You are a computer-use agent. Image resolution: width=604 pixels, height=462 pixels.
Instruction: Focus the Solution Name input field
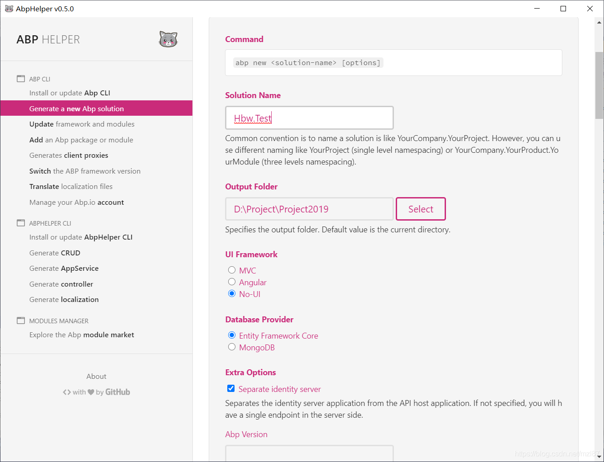tap(309, 118)
